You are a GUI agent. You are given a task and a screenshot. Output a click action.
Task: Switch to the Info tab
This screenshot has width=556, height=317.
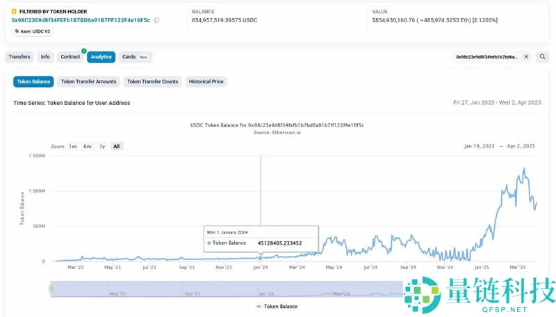[45, 57]
